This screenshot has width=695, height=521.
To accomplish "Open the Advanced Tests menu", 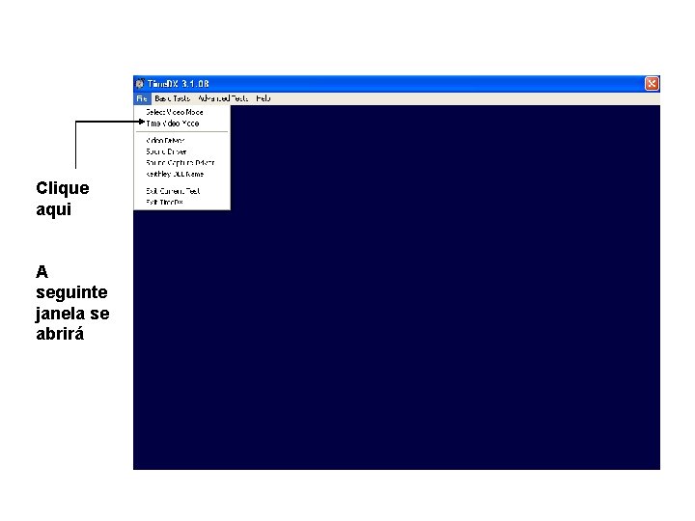I will [x=223, y=98].
